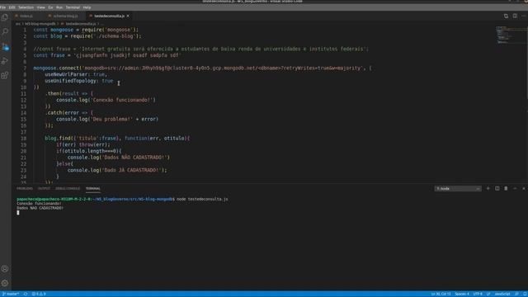Click the synchronize changes icon in status bar
The height and width of the screenshot is (297, 528).
[x=26, y=294]
